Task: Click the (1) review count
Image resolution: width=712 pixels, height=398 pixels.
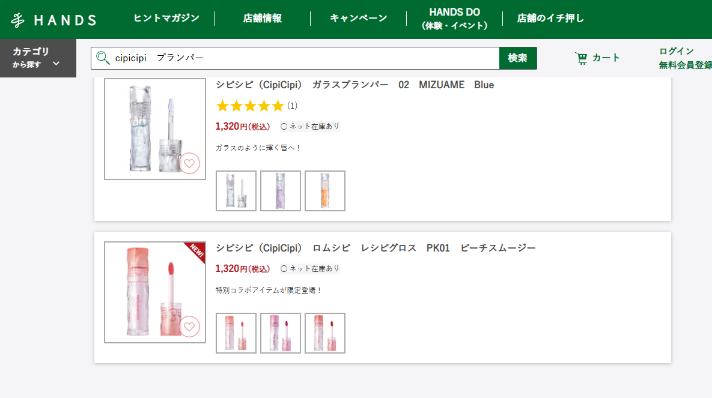Action: point(293,106)
